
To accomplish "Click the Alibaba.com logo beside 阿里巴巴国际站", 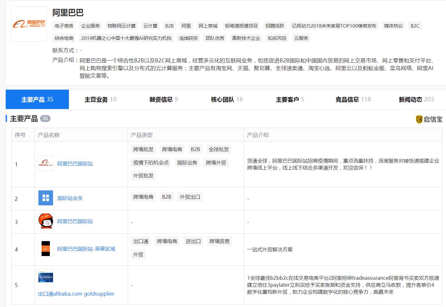I will tap(45, 163).
